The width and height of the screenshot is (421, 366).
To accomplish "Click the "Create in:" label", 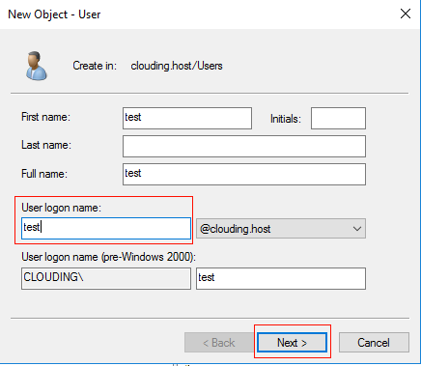I will [95, 66].
